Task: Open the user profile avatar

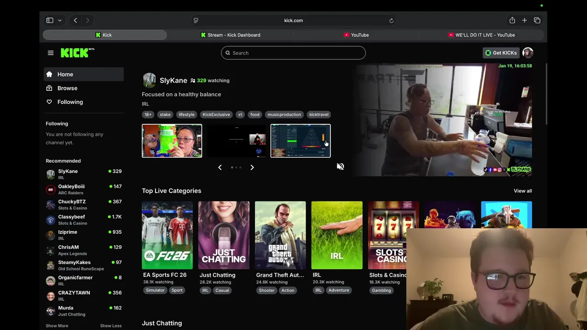Action: click(527, 53)
